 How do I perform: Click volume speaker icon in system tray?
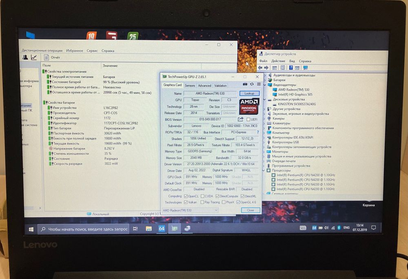[326, 228]
